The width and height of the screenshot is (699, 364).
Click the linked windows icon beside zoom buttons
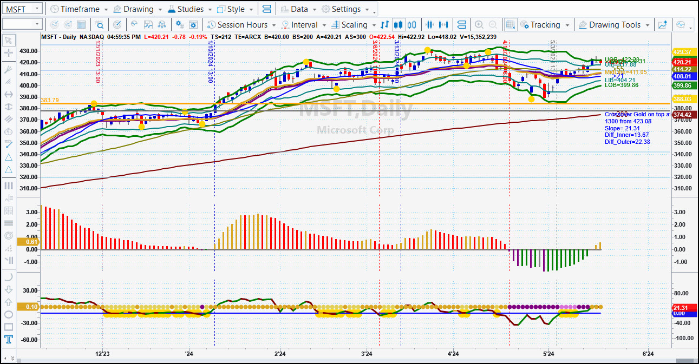pyautogui.click(x=461, y=25)
